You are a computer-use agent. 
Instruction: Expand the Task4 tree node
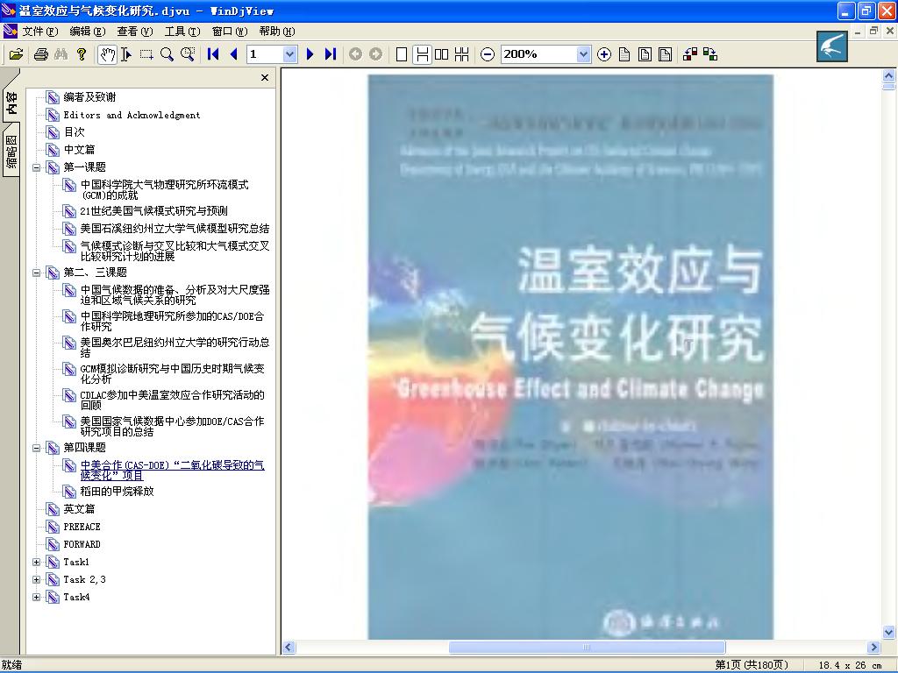[x=36, y=598]
